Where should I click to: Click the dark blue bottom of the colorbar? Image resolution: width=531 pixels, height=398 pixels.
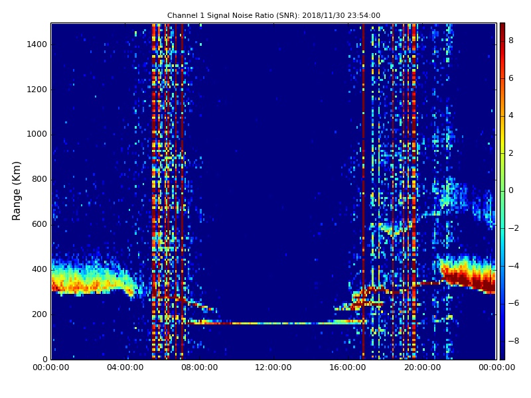(x=502, y=352)
